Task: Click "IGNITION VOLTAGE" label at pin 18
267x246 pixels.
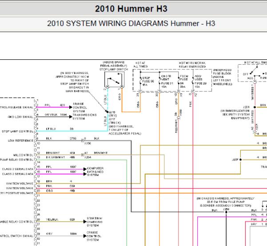Action: (20, 184)
